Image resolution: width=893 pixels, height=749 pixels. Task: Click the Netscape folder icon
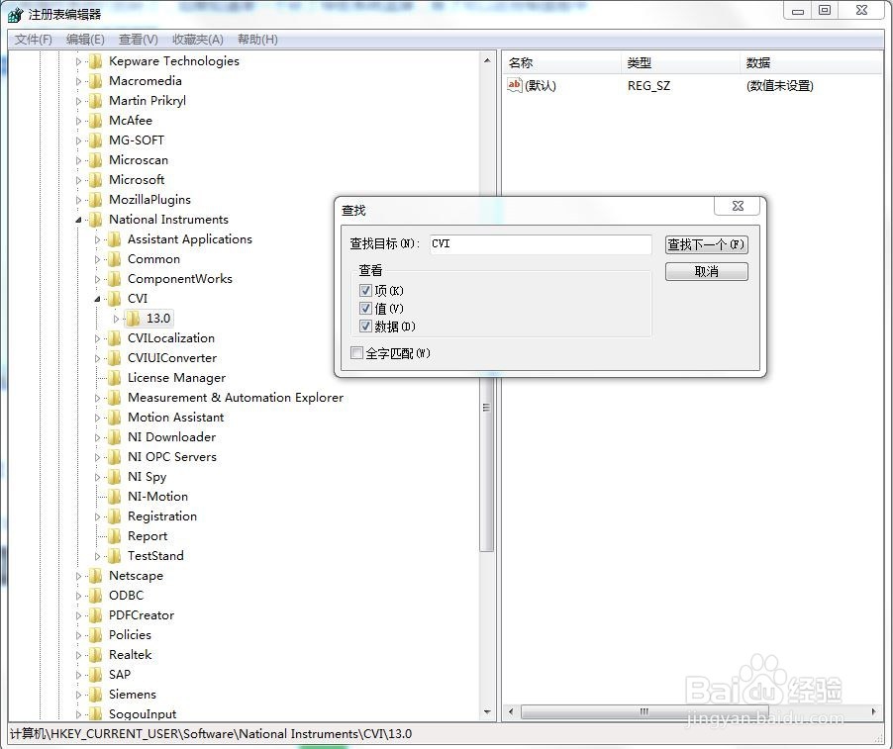click(96, 576)
